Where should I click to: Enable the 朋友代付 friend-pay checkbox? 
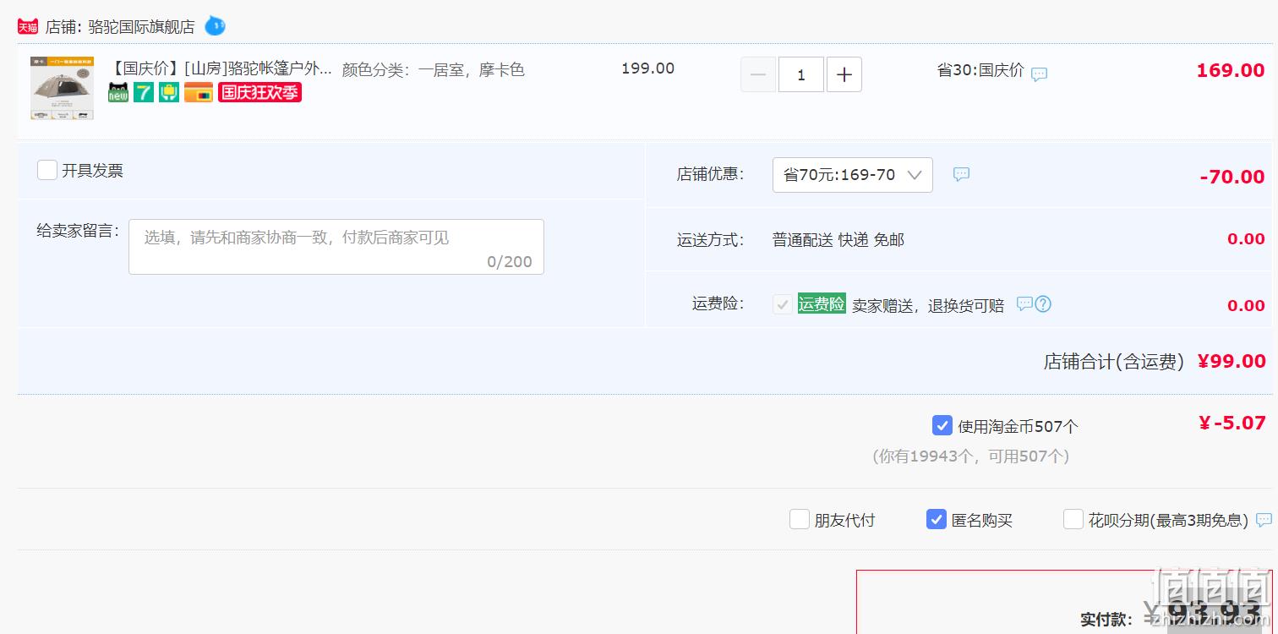tap(800, 519)
